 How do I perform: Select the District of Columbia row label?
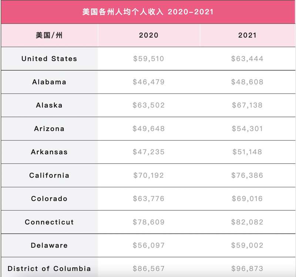click(49, 268)
